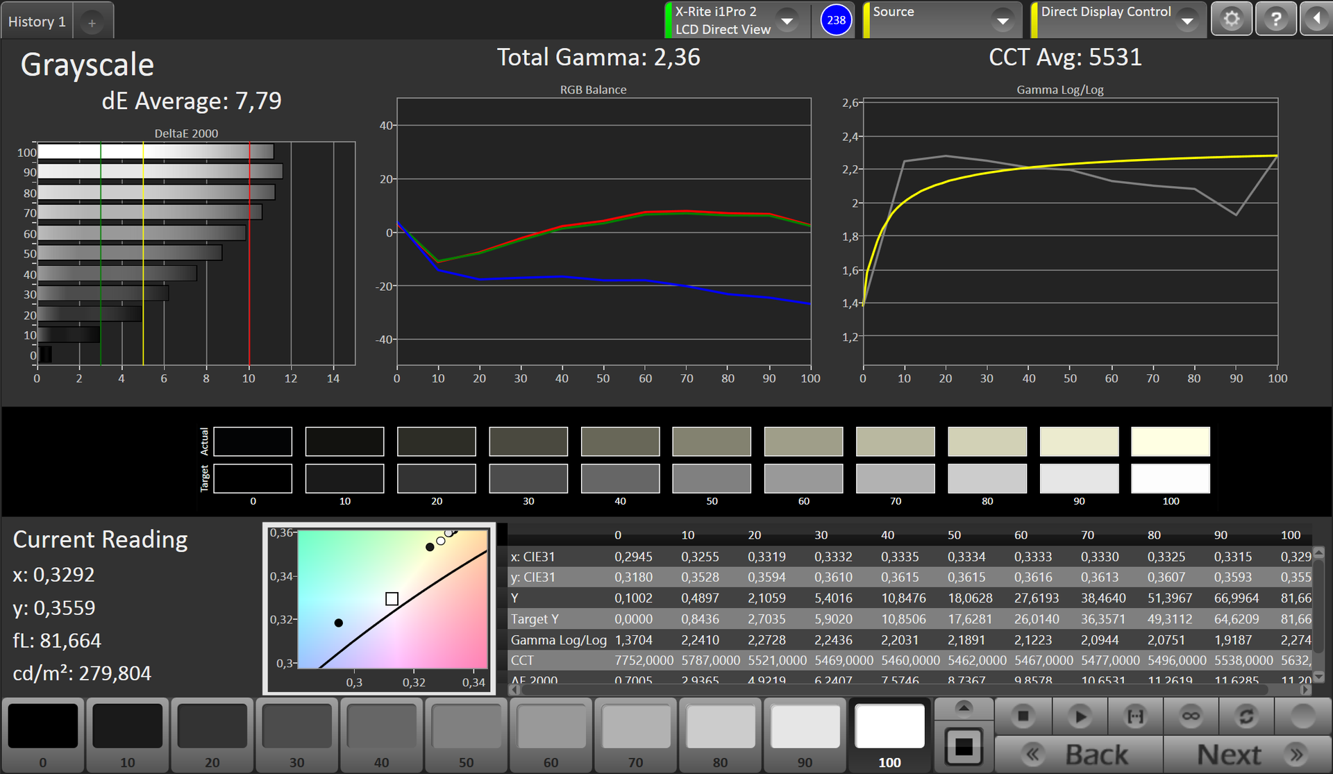Screen dimensions: 1333x774
Task: Click the top-right collapse arrow
Action: 1316,19
